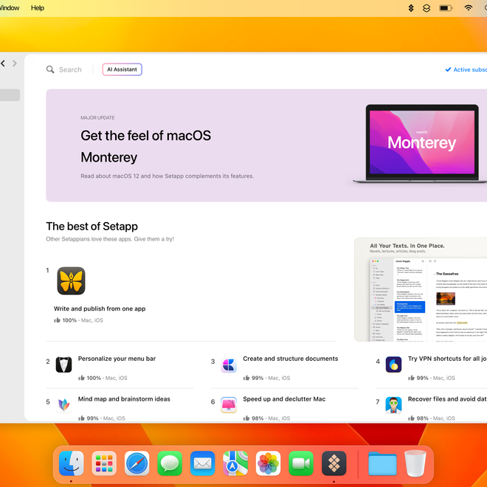The height and width of the screenshot is (487, 487).
Task: Open Bartender tuxedo app icon
Action: point(63,365)
